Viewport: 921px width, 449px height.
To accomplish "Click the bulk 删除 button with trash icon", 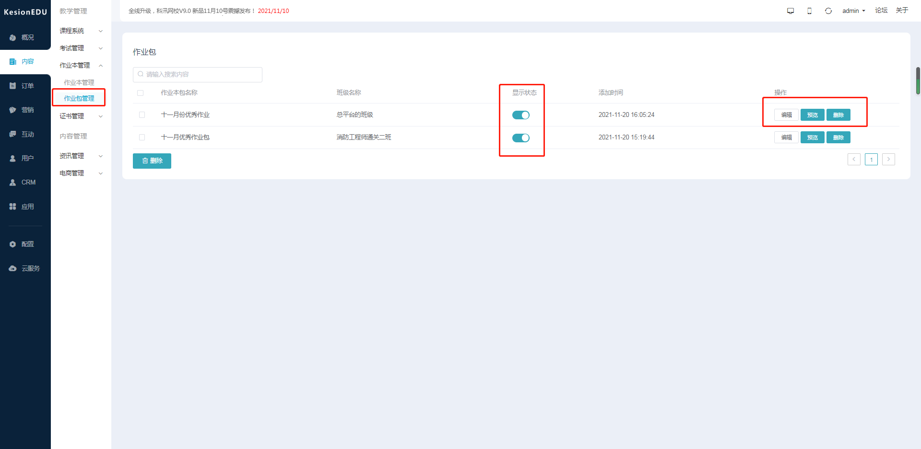I will point(152,161).
